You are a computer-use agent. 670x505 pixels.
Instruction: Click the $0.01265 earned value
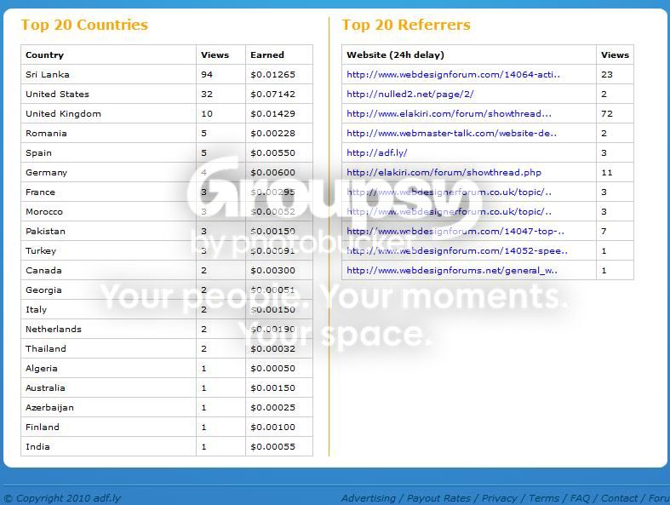272,74
